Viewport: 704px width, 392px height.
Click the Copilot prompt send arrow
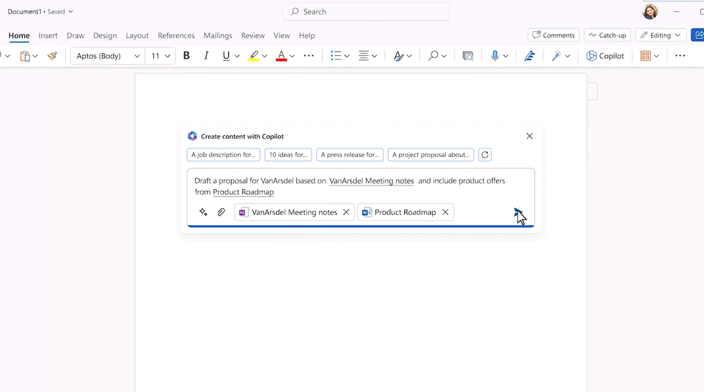click(x=518, y=212)
